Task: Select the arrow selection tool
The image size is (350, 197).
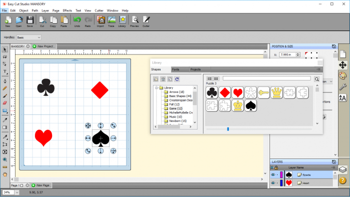Action: pos(4,49)
